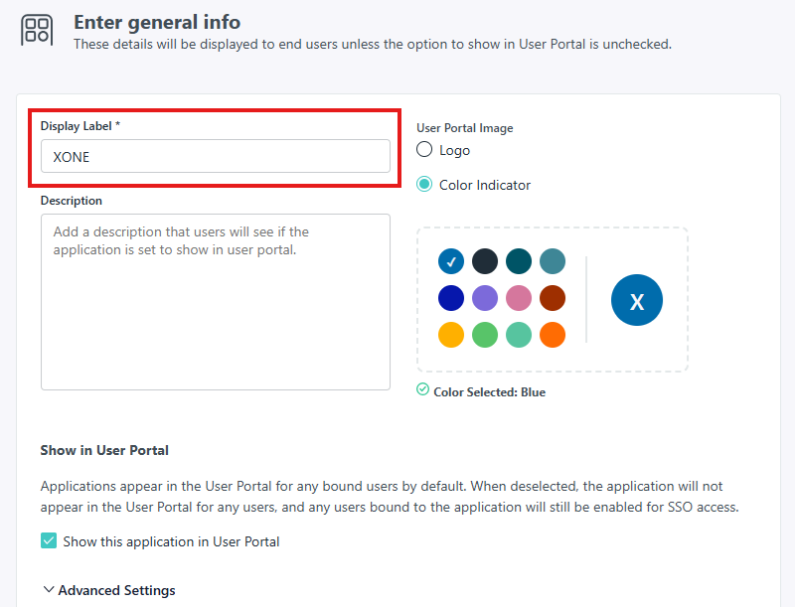Select the steel blue-gray swatch
795x607 pixels.
point(553,261)
